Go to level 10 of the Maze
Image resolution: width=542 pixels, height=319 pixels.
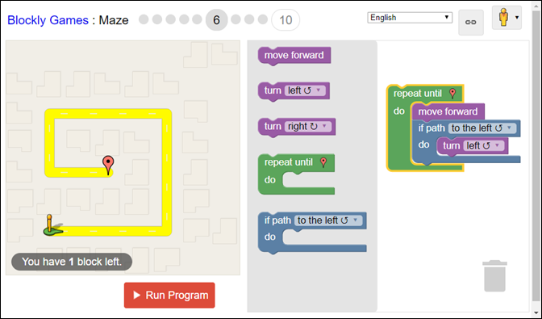pyautogui.click(x=286, y=20)
